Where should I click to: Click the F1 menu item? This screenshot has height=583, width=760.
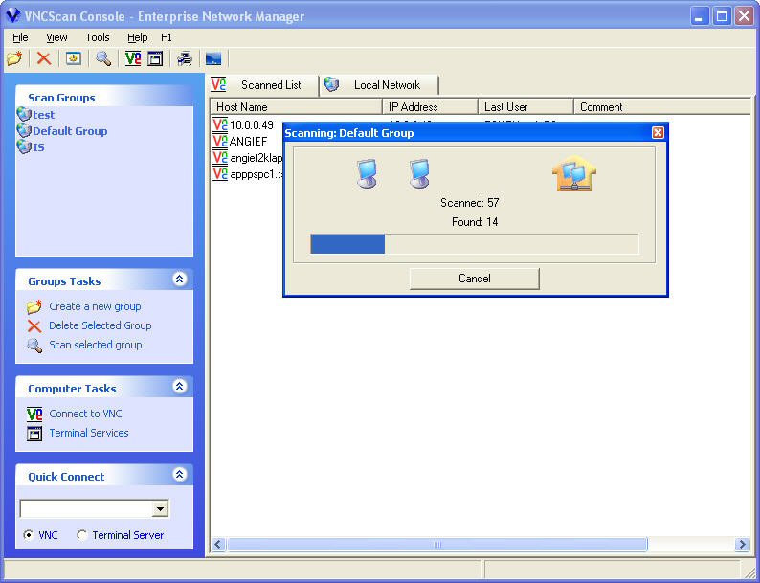tap(167, 37)
